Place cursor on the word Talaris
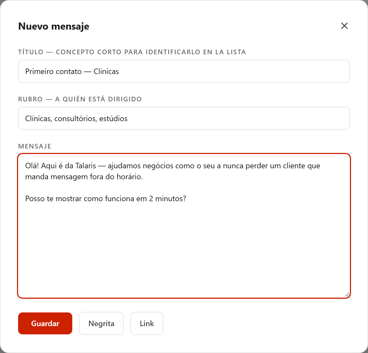This screenshot has height=353, width=368. click(x=86, y=166)
